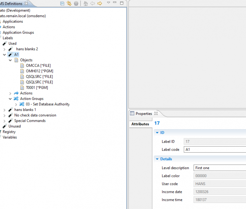246x209 pixels.
Task: Expand the hans blanks 1 label
Action: coord(4,110)
